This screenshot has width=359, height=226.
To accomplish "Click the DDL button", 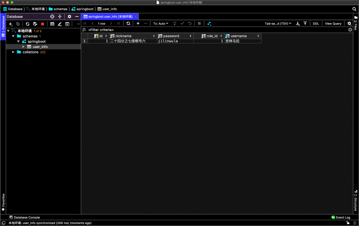I will [x=316, y=24].
